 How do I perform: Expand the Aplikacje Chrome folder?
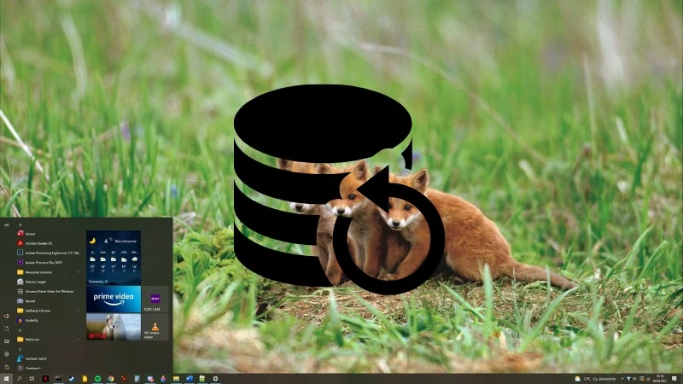click(x=48, y=311)
